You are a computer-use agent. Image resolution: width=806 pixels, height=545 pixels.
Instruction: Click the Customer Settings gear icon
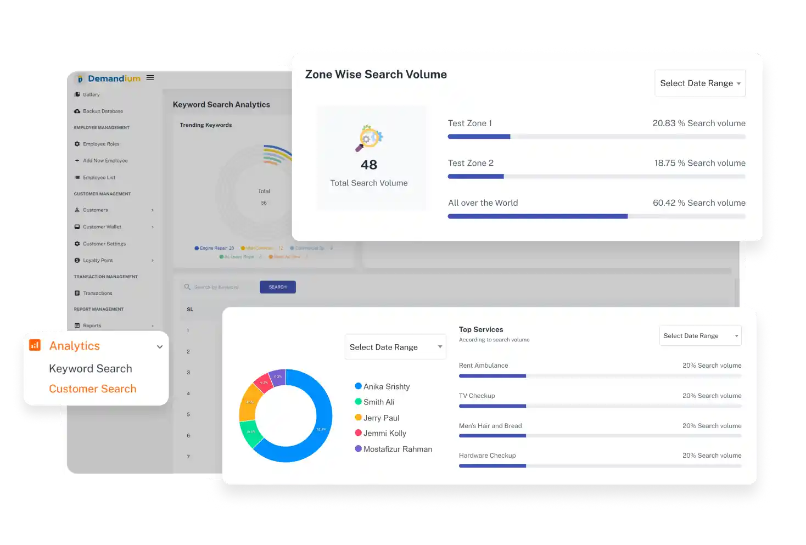77,244
